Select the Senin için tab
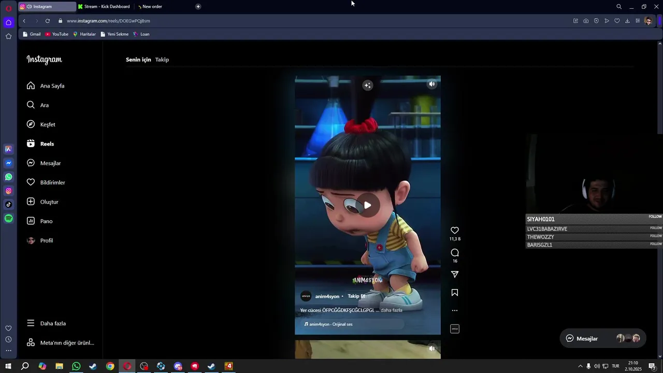The image size is (663, 373). [x=138, y=60]
